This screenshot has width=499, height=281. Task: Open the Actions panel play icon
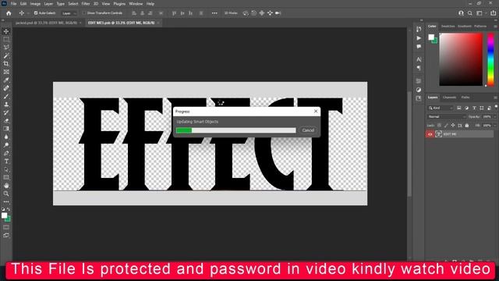coord(419,38)
